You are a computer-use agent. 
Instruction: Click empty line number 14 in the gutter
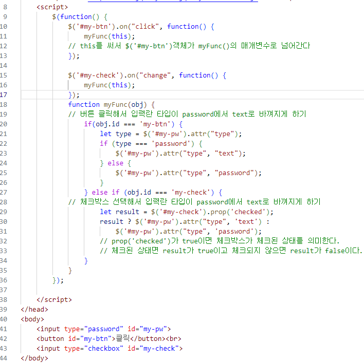point(4,66)
